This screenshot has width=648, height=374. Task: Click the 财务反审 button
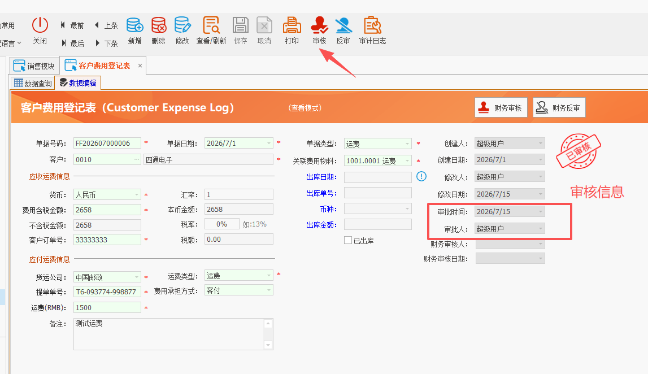click(559, 107)
